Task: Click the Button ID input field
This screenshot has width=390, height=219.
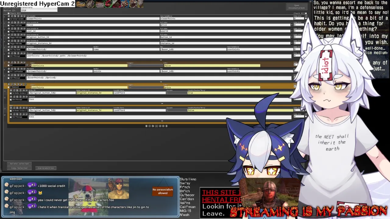Action: pos(39,10)
